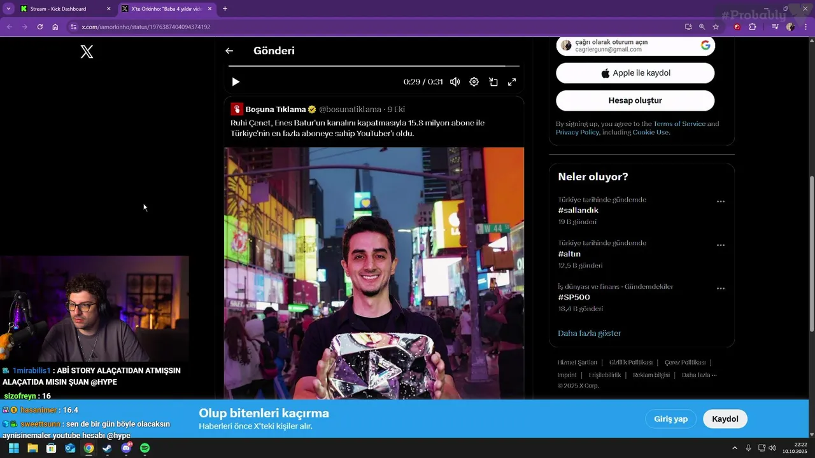Open the Cookie Use link
The height and width of the screenshot is (458, 815).
pyautogui.click(x=650, y=132)
